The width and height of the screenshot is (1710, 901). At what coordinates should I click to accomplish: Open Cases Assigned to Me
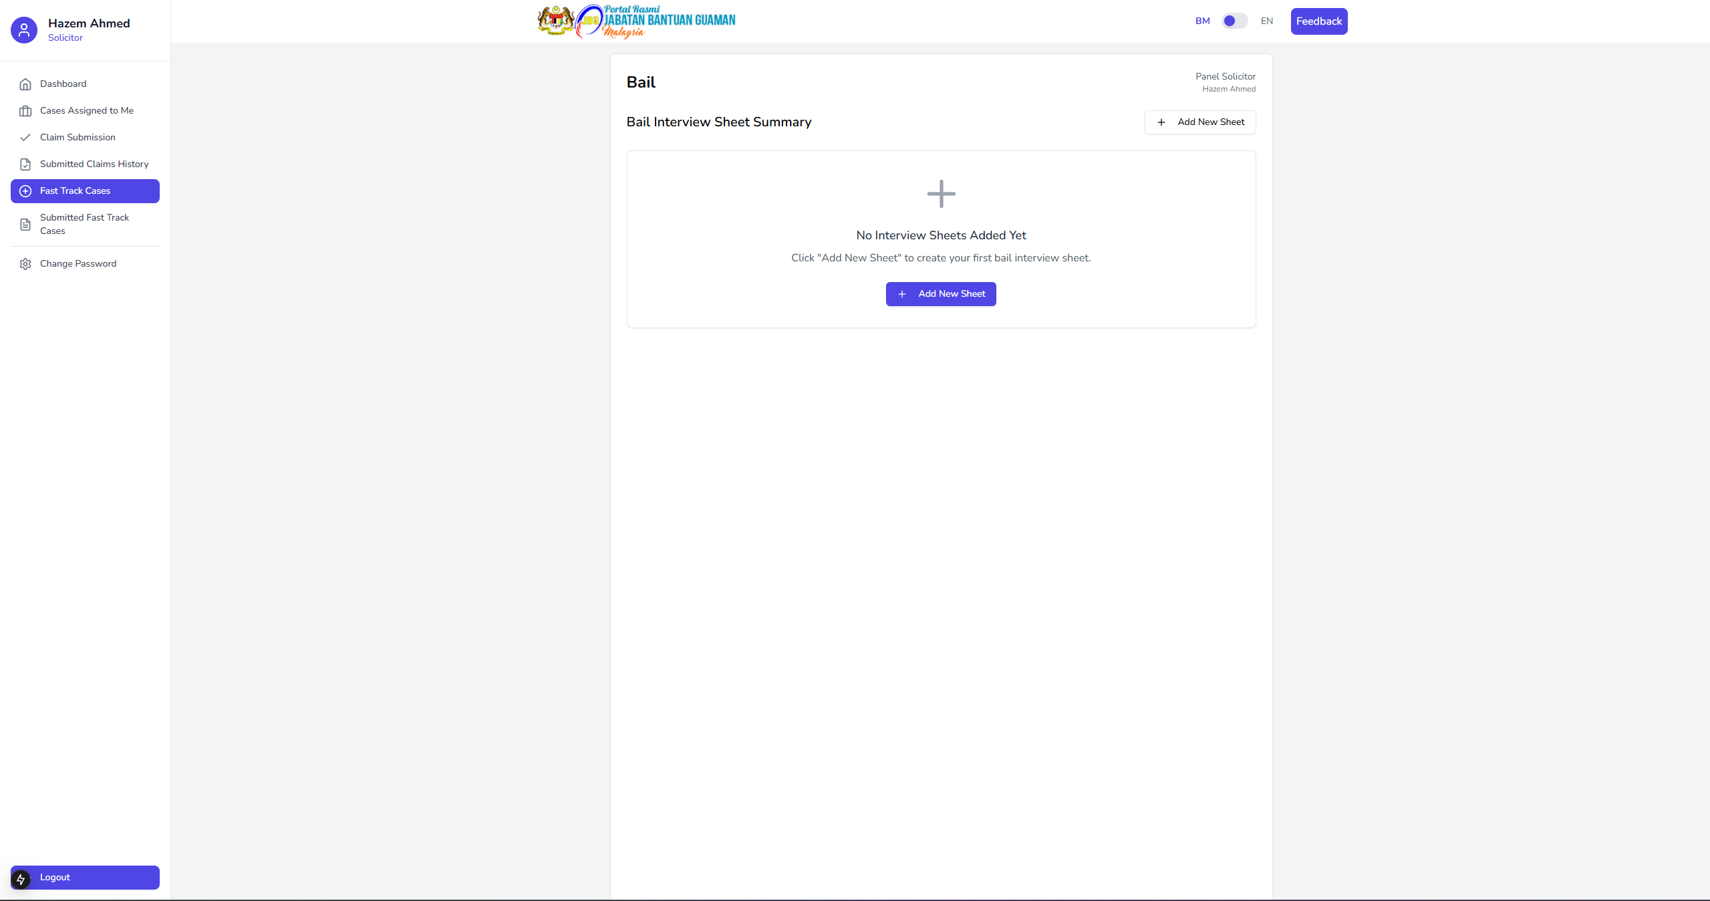(x=87, y=111)
